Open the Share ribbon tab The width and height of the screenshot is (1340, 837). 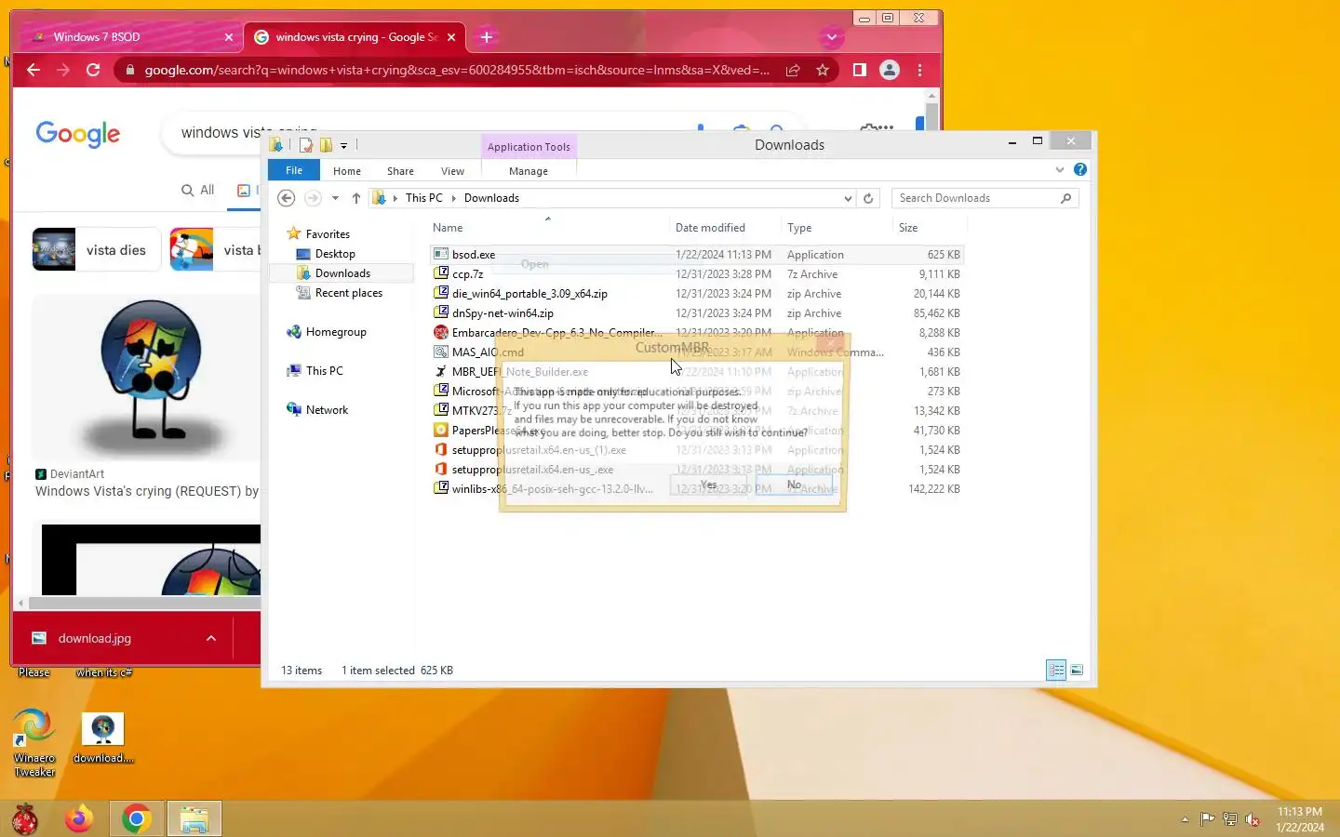click(x=400, y=171)
